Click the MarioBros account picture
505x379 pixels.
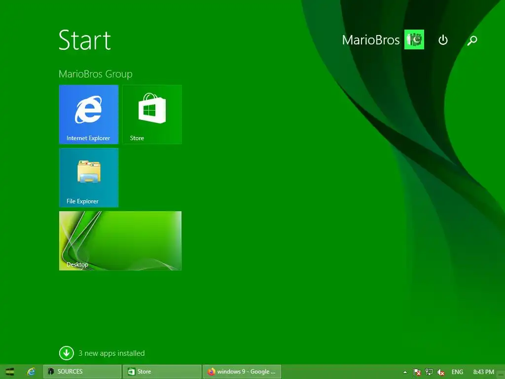click(414, 39)
